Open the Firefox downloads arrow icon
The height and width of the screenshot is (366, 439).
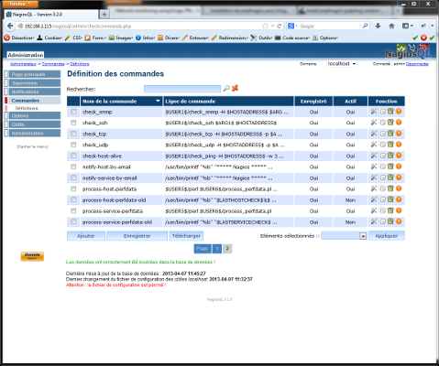378,26
